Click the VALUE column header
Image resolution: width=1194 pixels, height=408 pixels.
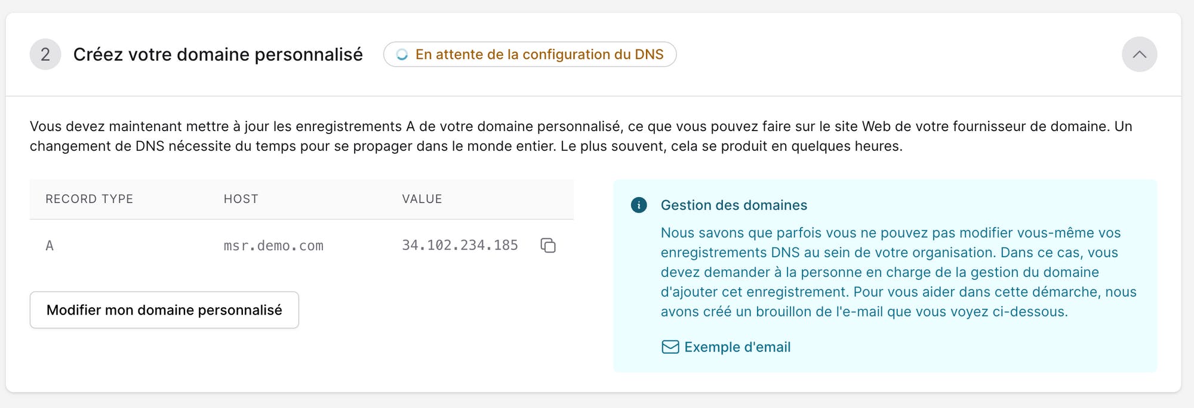(x=422, y=199)
